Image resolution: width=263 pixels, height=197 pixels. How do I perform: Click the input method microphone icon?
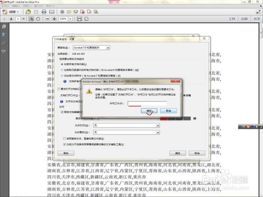coord(257,127)
